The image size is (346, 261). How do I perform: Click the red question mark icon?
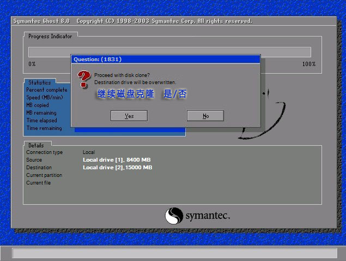tap(83, 80)
